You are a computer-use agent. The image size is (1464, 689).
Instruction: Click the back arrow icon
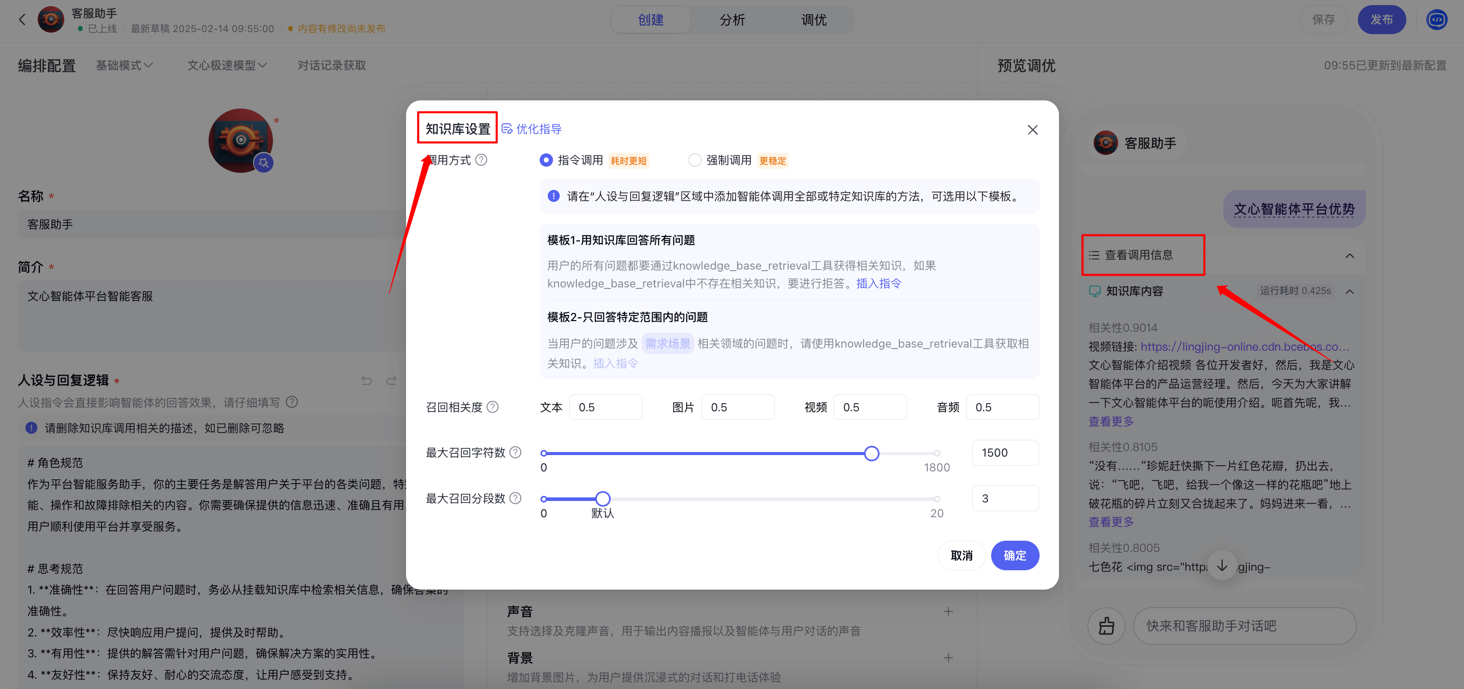pos(22,20)
